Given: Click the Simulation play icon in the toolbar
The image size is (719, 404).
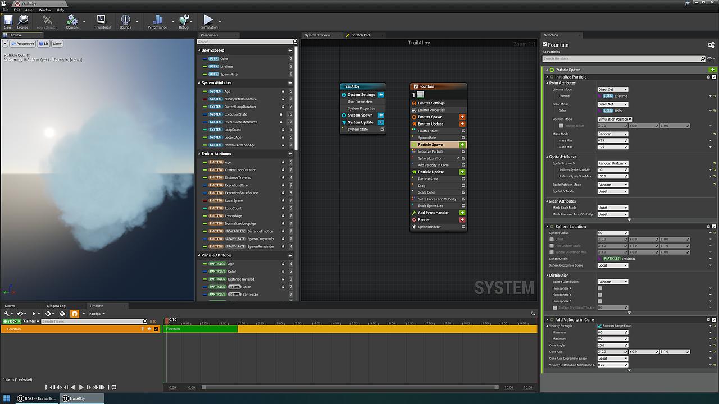Looking at the screenshot, I should (209, 22).
